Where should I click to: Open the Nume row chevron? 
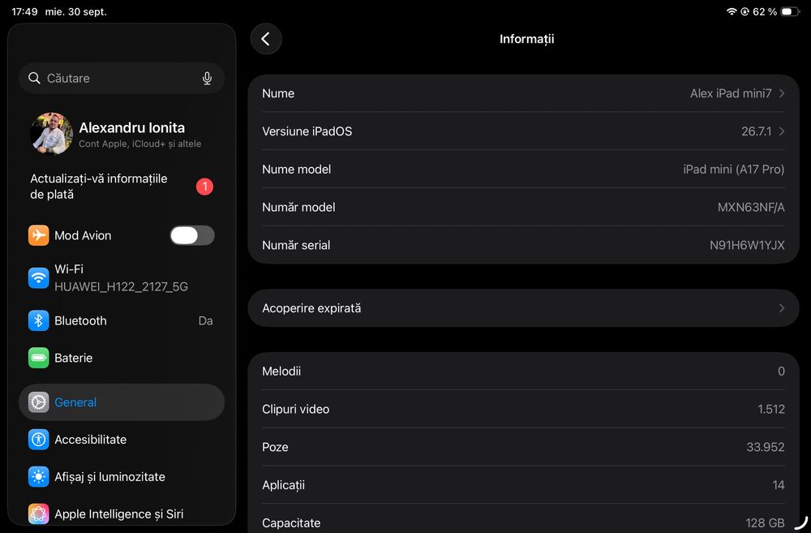(782, 93)
